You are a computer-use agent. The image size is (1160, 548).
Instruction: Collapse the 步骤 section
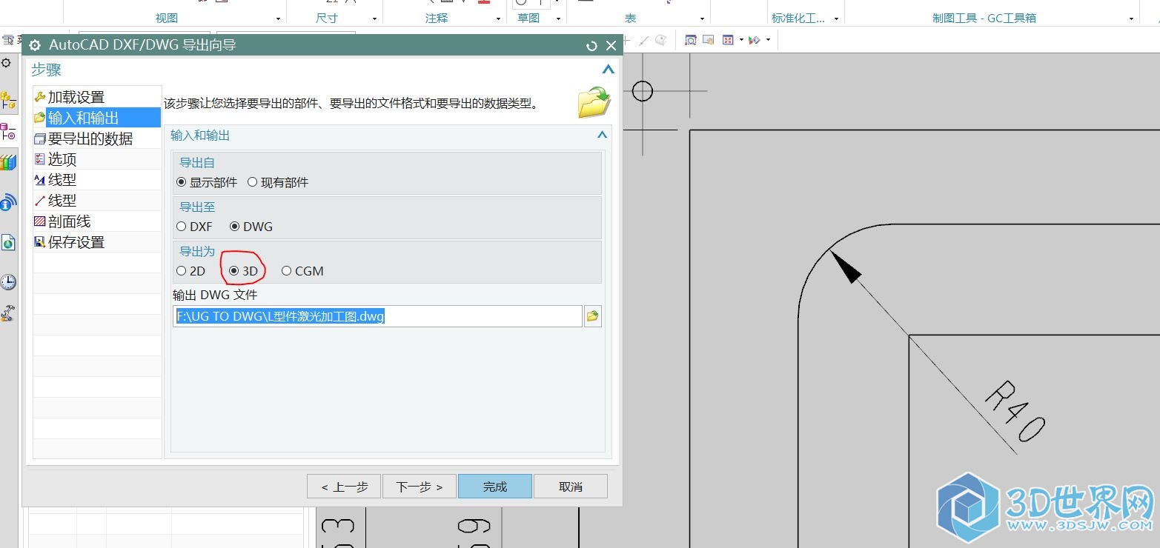(x=609, y=70)
